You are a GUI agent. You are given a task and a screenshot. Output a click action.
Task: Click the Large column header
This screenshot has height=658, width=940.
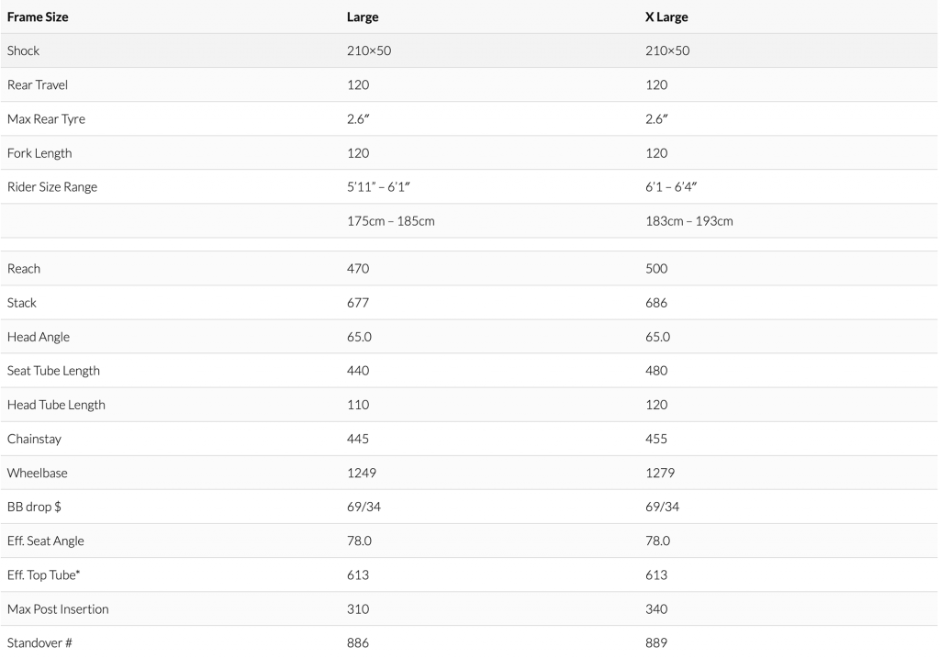tap(363, 17)
